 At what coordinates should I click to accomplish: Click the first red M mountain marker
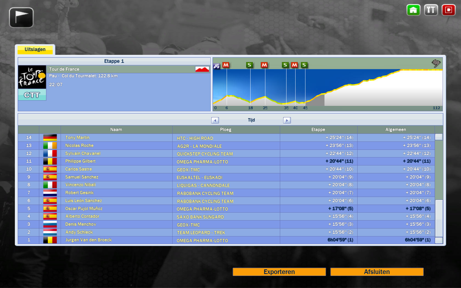click(x=226, y=65)
